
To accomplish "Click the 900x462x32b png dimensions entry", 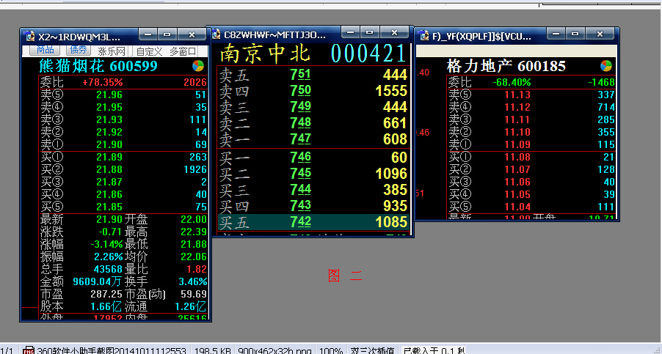I will click(274, 350).
